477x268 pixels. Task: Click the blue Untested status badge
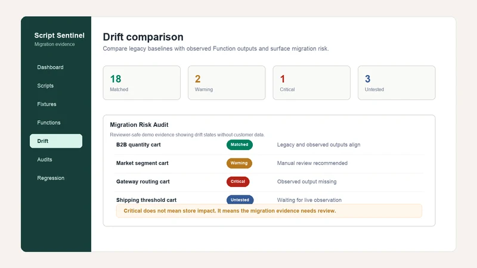click(x=240, y=200)
